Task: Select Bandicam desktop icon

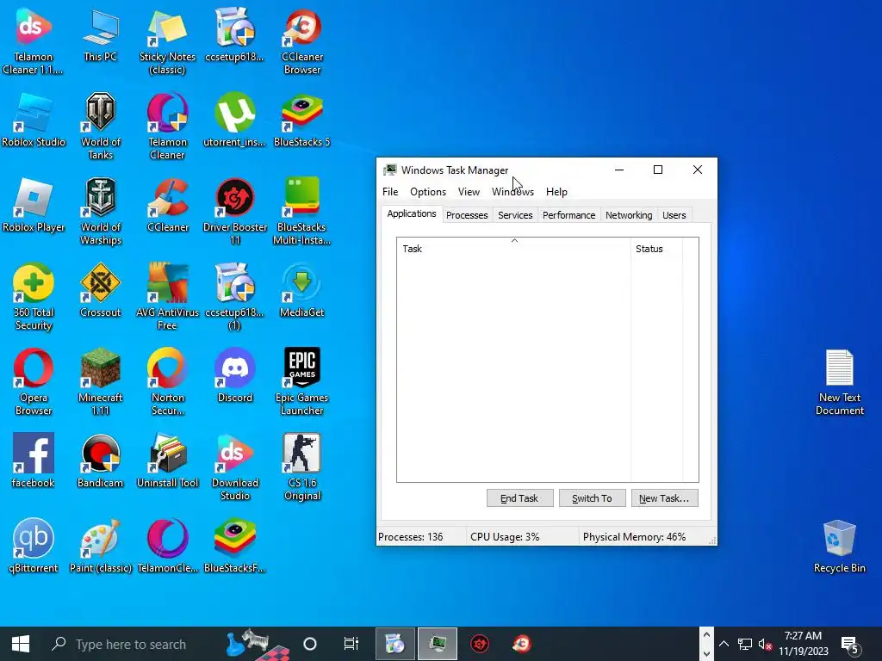Action: click(101, 460)
